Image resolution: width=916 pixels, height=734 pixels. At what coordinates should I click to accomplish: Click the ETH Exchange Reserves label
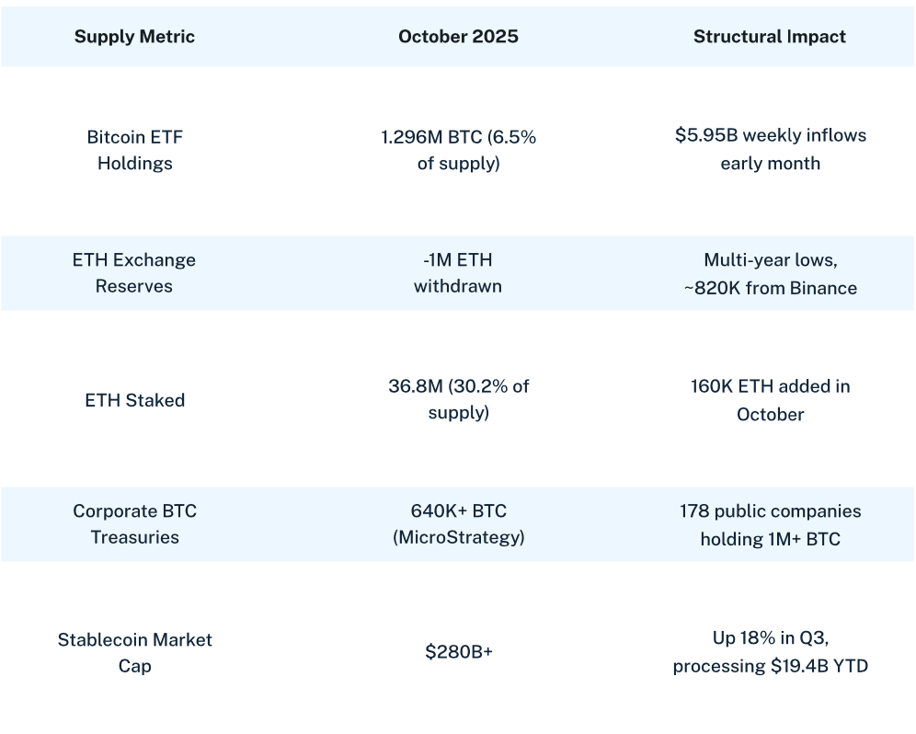coord(134,273)
